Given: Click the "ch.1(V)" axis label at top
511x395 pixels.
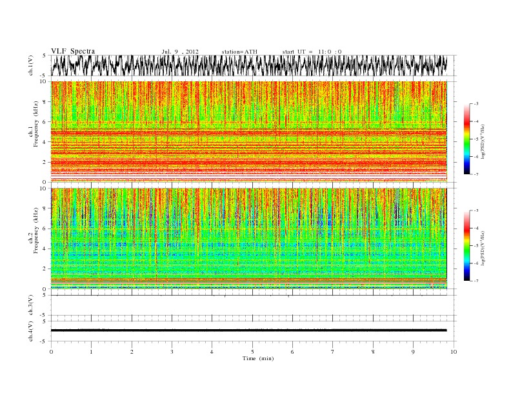Looking at the screenshot, I should click(x=31, y=65).
